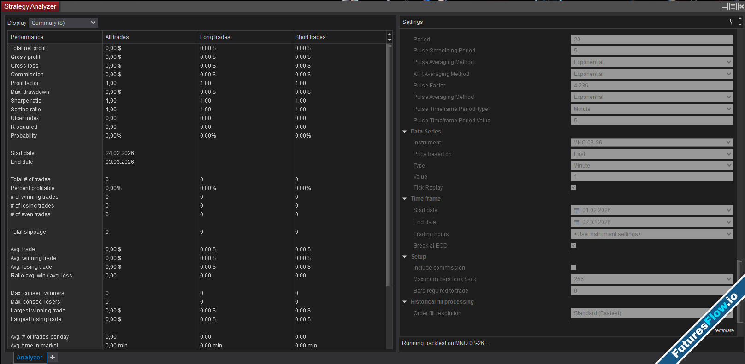
Task: Pin the Settings panel with the pushpin icon
Action: [731, 22]
